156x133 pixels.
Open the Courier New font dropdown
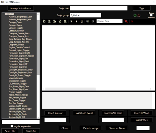(110, 21)
